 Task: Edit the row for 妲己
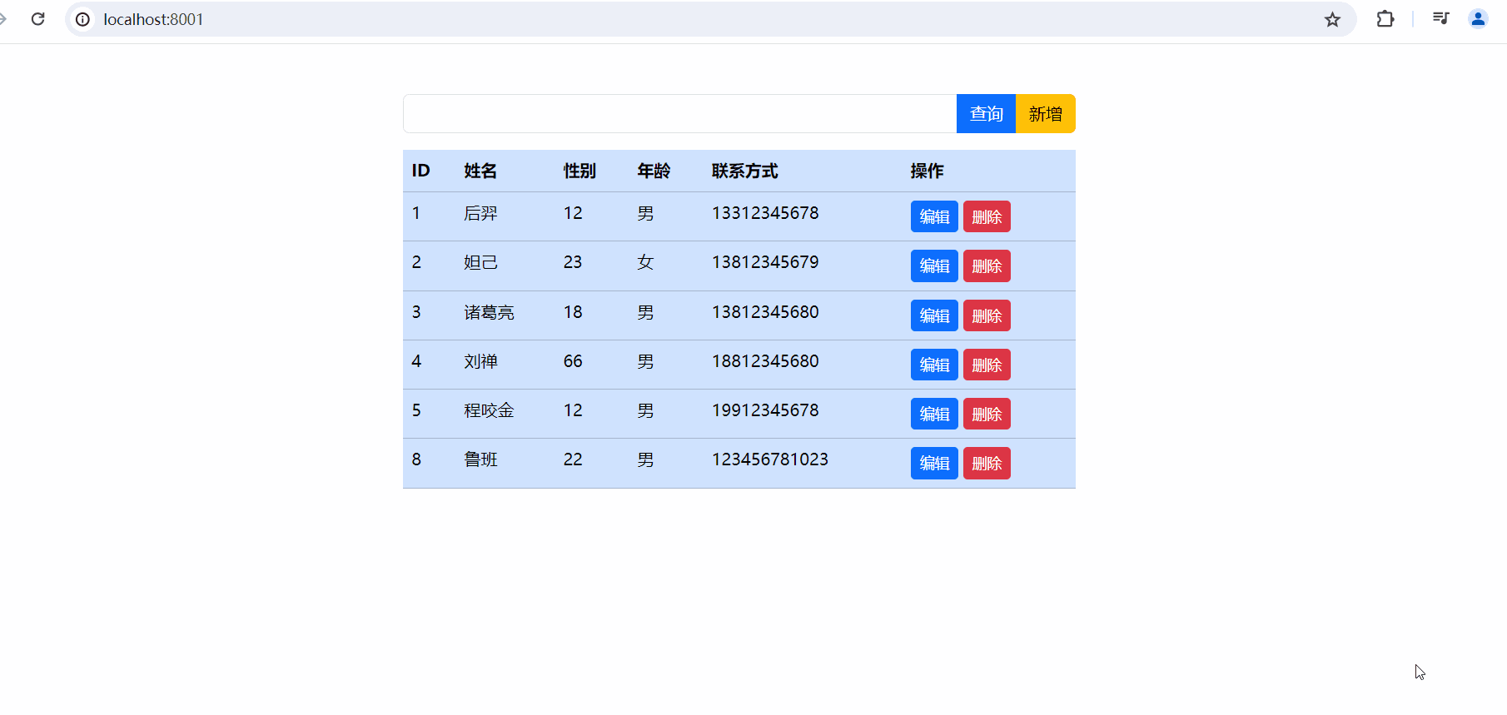(934, 266)
